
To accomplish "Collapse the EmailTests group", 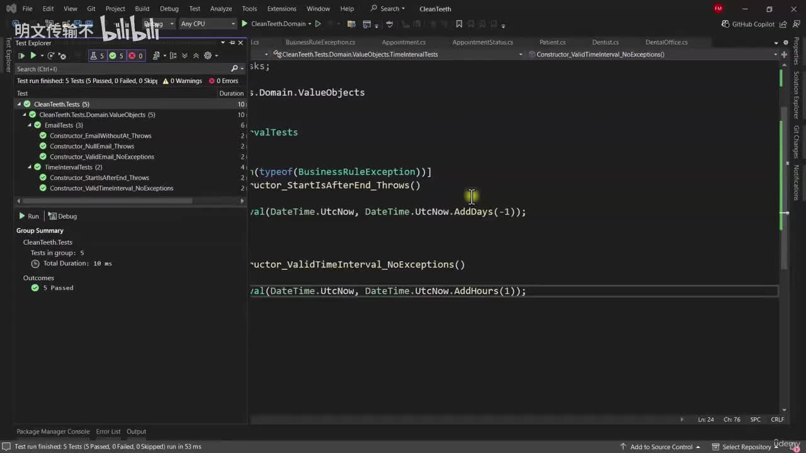I will [x=30, y=125].
